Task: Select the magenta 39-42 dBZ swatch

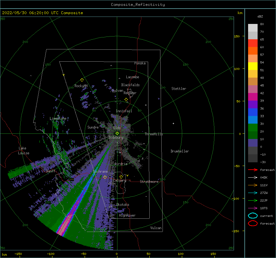Action: tap(253, 97)
